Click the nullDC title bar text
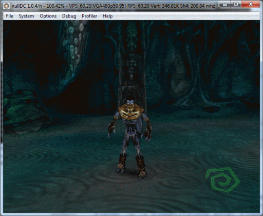 coord(113,6)
